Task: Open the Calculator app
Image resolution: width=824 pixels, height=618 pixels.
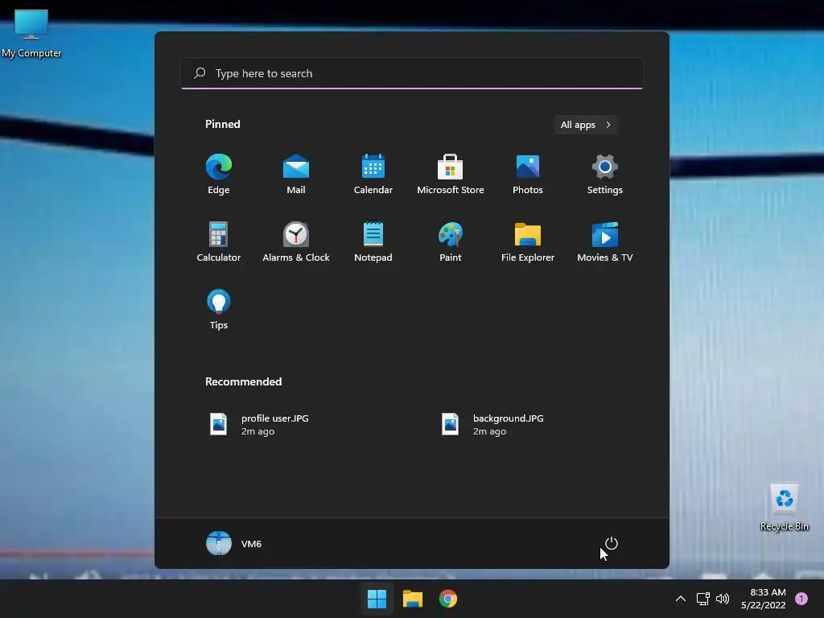Action: (219, 241)
